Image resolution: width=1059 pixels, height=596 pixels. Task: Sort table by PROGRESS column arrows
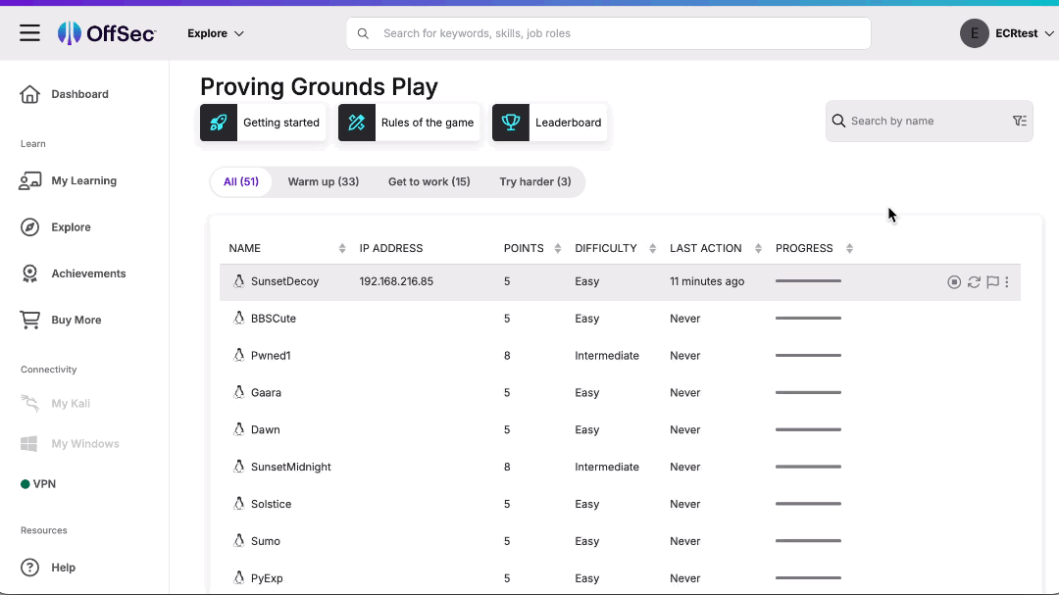(x=849, y=248)
